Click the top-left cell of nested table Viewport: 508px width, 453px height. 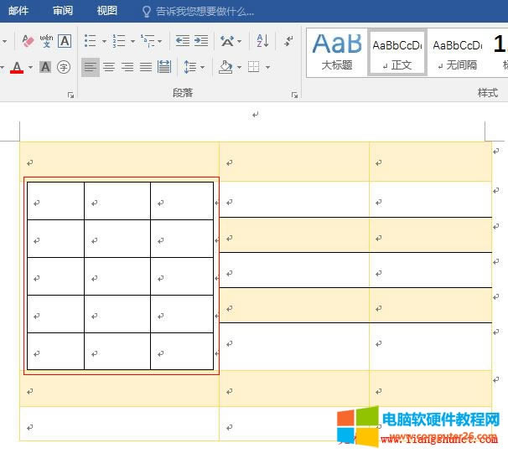click(55, 201)
